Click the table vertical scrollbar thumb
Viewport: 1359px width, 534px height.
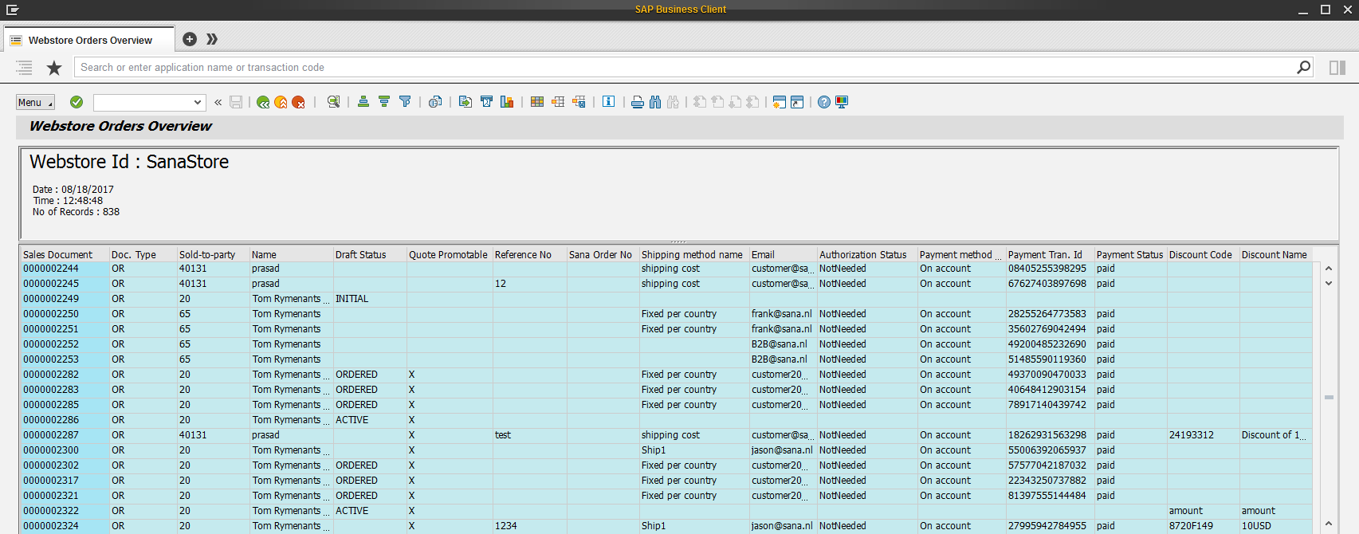[x=1329, y=397]
